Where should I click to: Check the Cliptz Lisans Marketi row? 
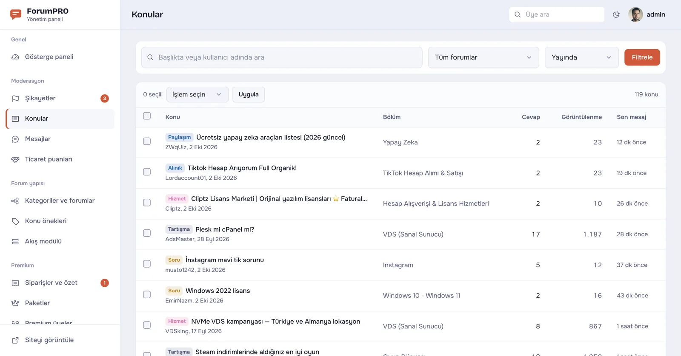(x=147, y=203)
